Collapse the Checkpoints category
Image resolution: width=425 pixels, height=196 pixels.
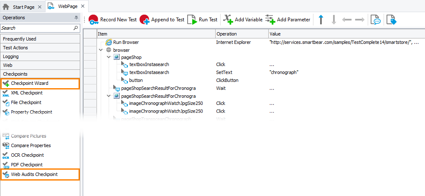(x=40, y=74)
